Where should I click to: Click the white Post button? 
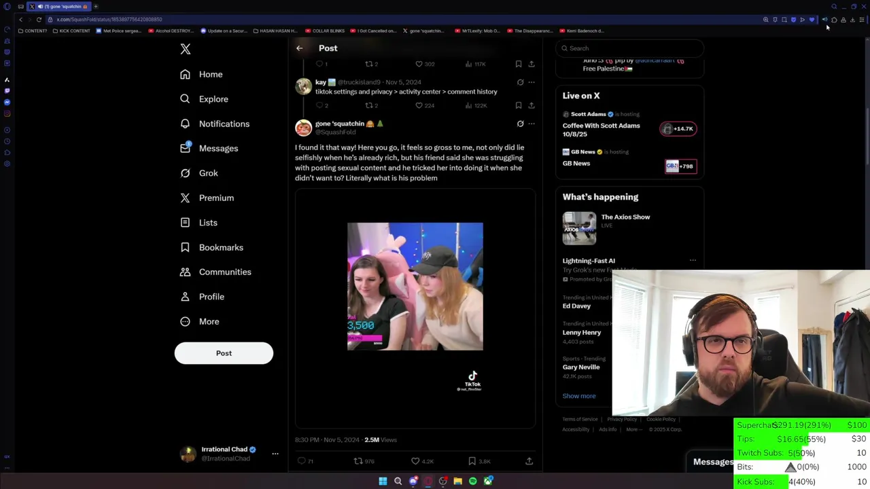point(224,353)
